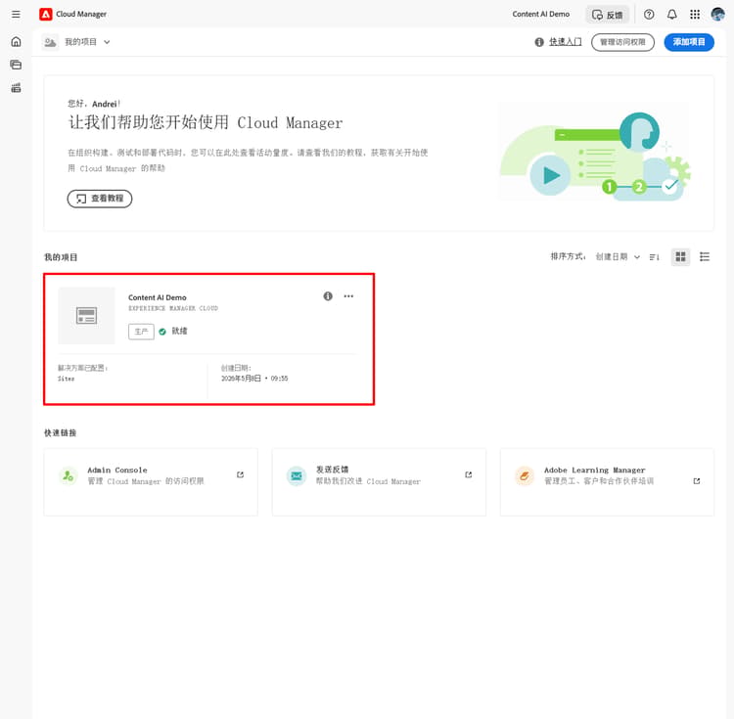Open the 创建日期 sort dropdown

618,257
